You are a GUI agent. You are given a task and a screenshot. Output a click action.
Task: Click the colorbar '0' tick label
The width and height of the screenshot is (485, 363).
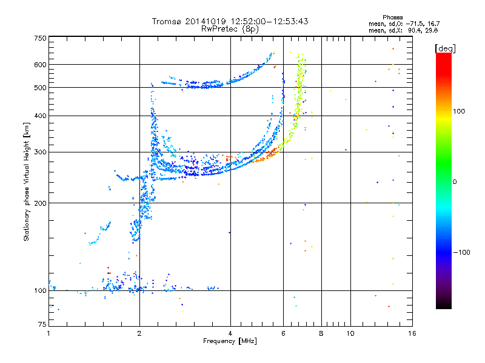tap(455, 182)
